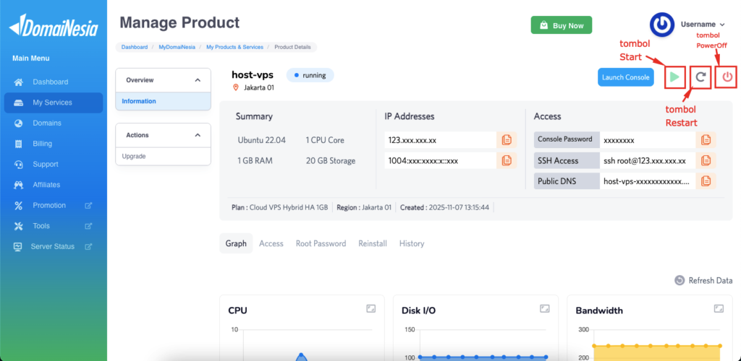This screenshot has height=361, width=741.
Task: Click the user avatar power icon
Action: (x=662, y=25)
